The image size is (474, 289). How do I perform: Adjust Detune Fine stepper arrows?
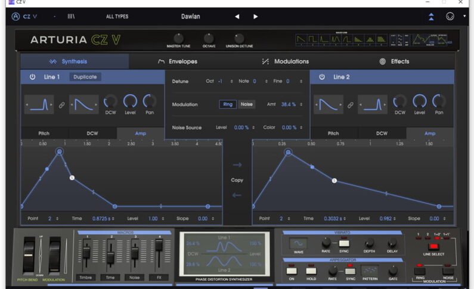tap(301, 81)
